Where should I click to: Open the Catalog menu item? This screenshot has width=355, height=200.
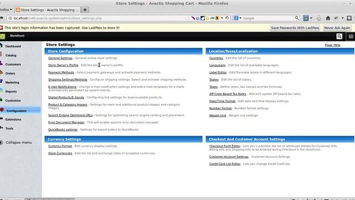11,55
